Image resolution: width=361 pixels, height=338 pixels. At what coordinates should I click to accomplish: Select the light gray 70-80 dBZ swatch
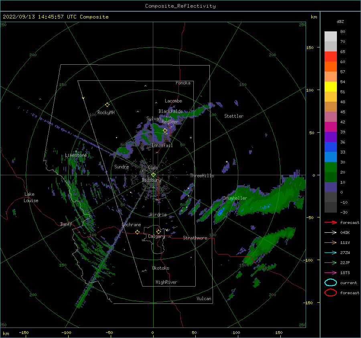tap(331, 37)
